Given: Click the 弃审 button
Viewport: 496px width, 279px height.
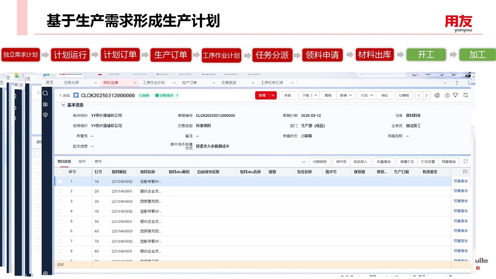Looking at the screenshot, I should point(287,95).
